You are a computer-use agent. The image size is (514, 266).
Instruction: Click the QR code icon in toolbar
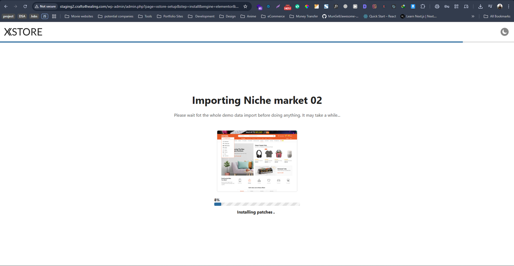coord(456,6)
